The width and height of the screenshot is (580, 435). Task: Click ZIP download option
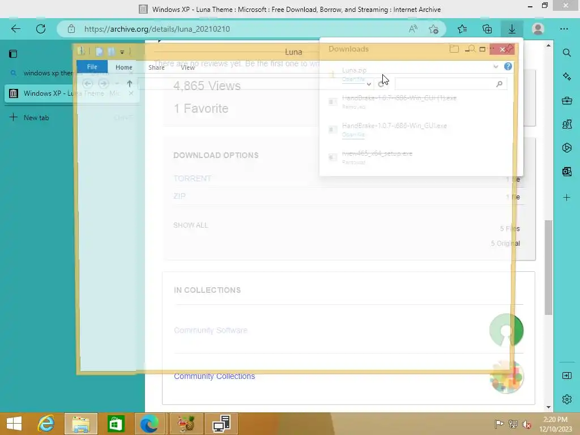click(180, 196)
